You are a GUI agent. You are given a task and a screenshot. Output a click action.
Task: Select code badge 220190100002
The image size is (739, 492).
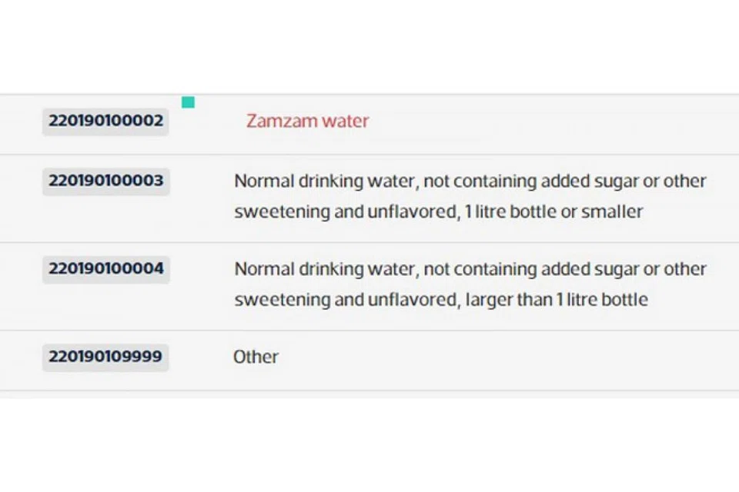pos(105,121)
